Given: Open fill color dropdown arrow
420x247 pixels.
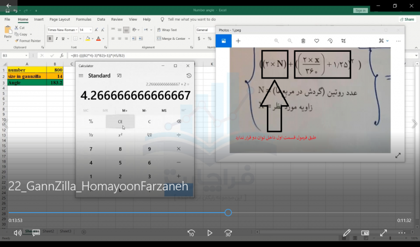Looking at the screenshot, I should coord(92,39).
